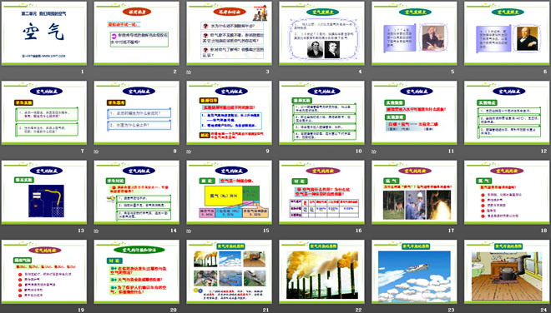
Task: Click slide number label "19"
Action: coord(81,310)
